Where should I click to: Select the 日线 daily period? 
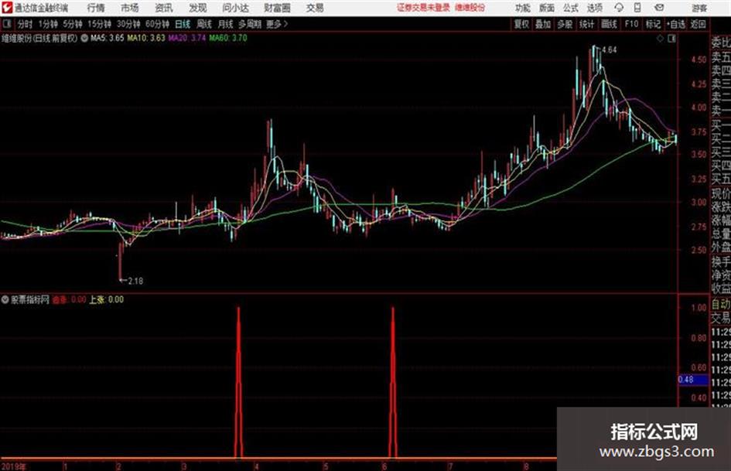point(183,24)
